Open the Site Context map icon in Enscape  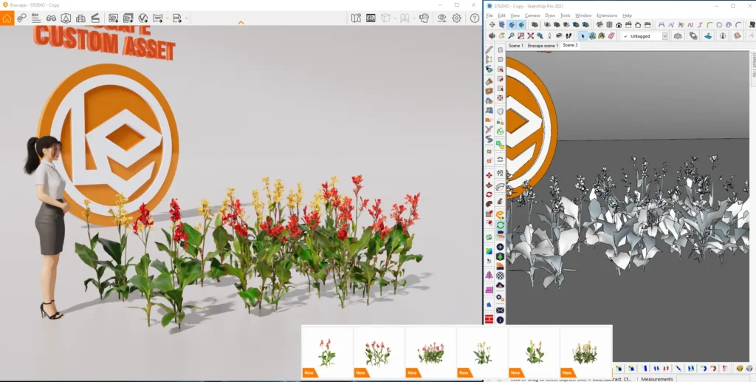pos(356,18)
